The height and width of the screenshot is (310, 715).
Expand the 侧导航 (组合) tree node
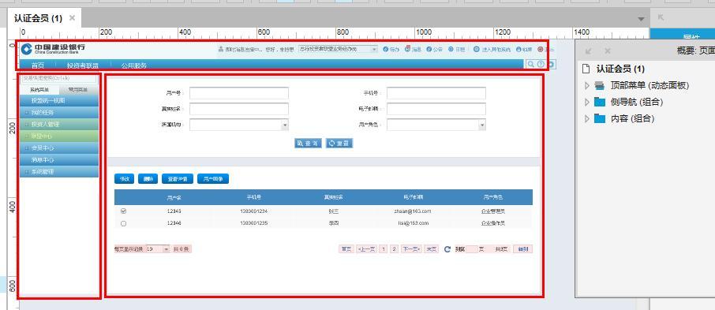587,102
